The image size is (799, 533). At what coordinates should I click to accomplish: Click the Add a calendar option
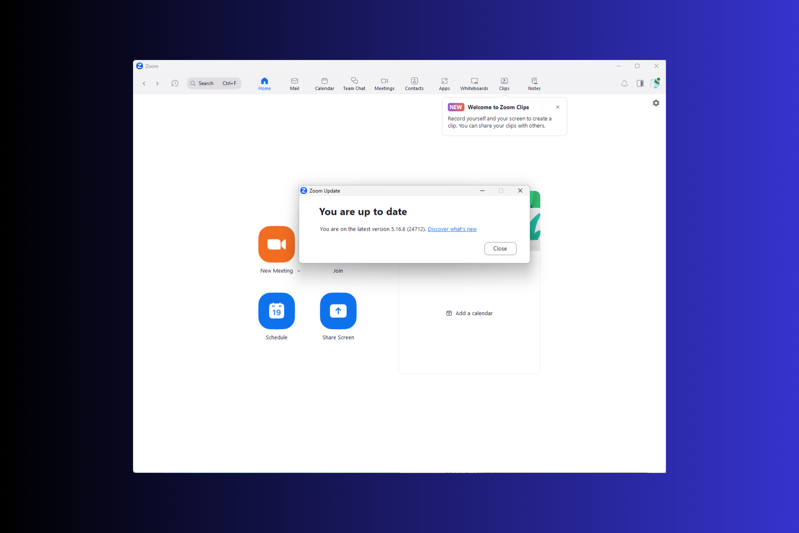tap(470, 313)
